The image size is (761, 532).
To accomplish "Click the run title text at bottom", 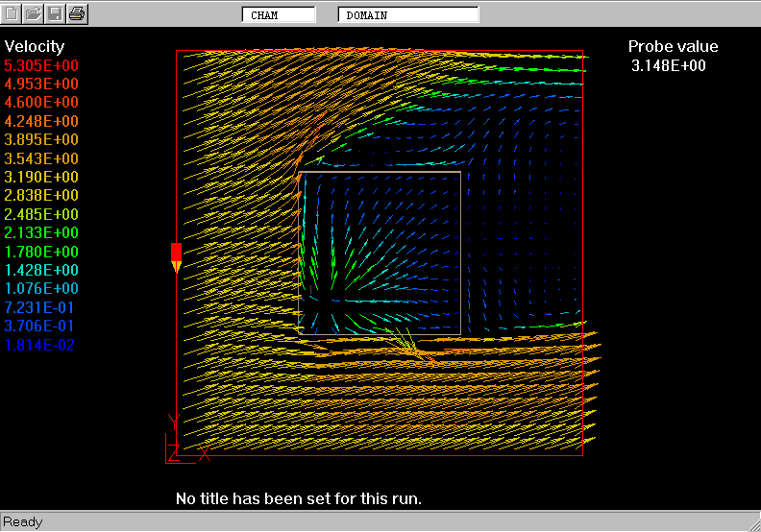I will point(299,499).
